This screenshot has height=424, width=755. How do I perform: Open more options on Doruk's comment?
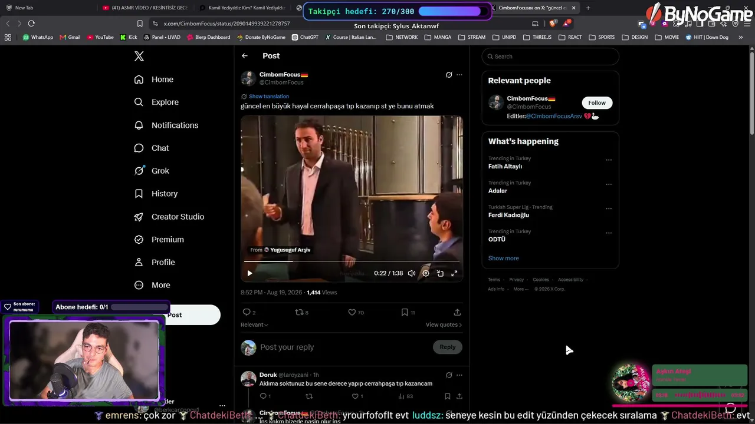click(459, 375)
